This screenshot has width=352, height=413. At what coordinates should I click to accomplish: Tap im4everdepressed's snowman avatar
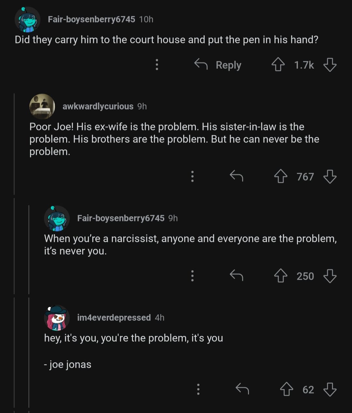pos(56,317)
